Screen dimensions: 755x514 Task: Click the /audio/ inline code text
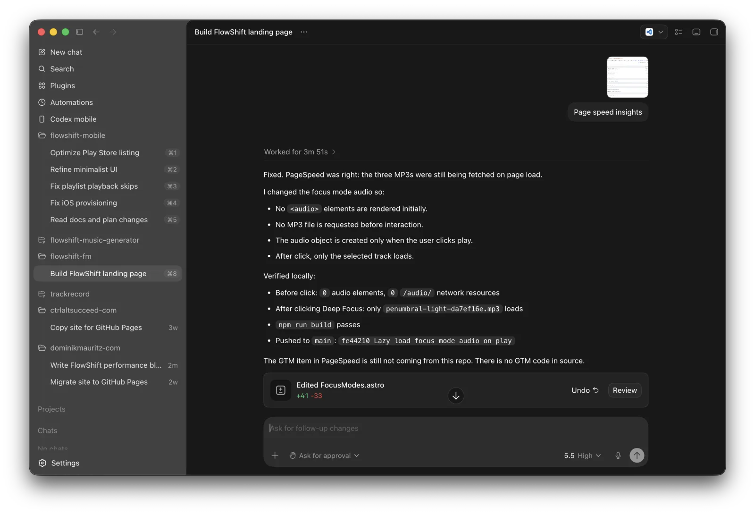click(417, 293)
